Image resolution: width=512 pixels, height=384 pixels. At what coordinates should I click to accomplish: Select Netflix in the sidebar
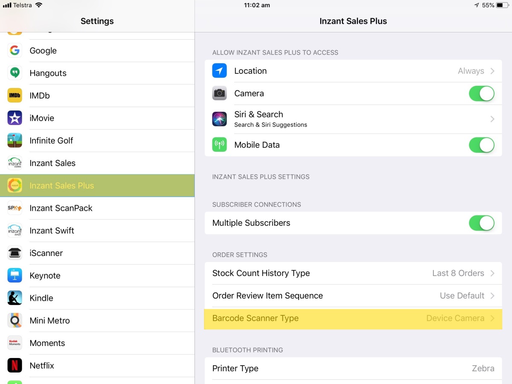click(x=97, y=366)
